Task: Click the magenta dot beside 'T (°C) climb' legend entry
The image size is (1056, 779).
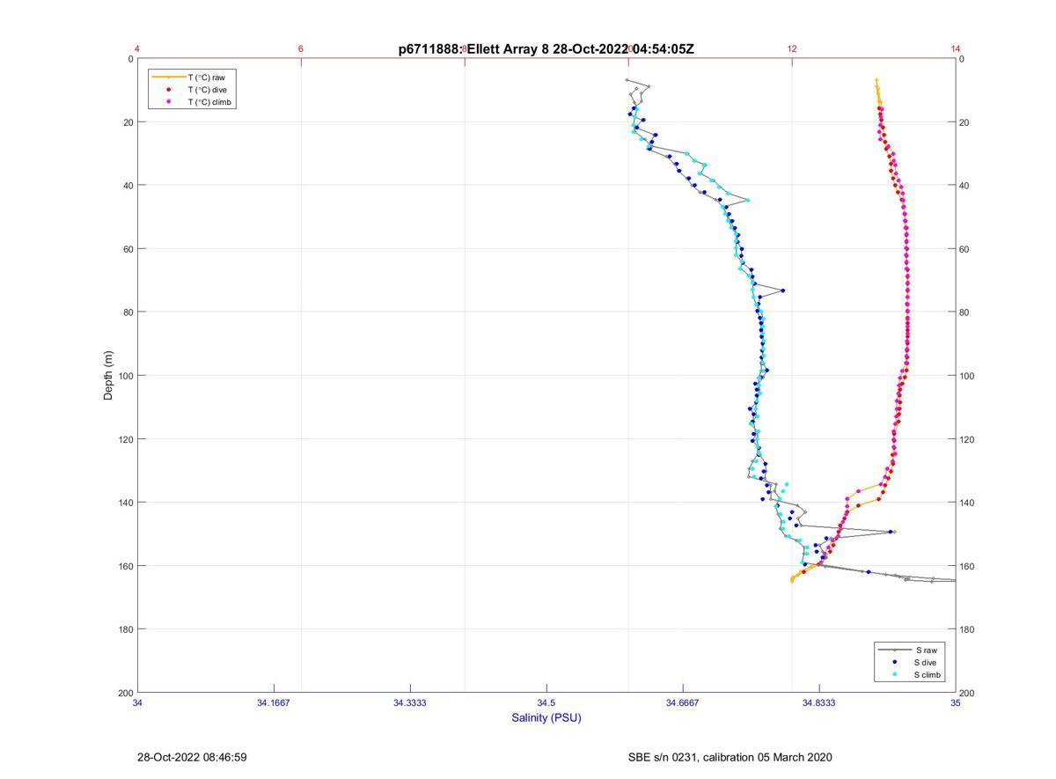Action: [168, 102]
